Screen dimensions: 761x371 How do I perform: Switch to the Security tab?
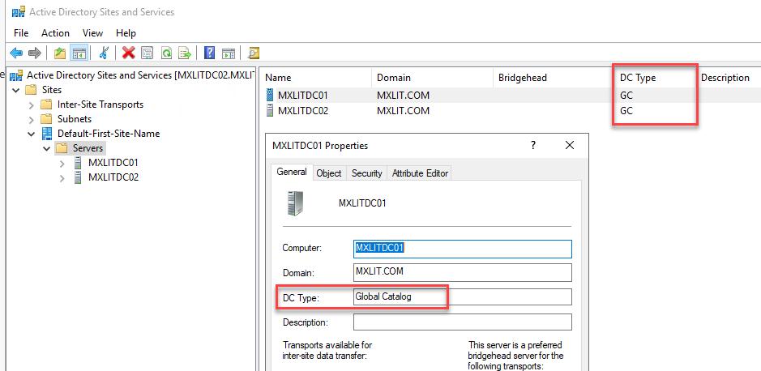[x=366, y=173]
